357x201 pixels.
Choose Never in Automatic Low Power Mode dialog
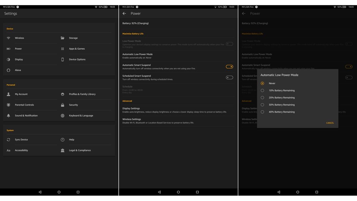[x=262, y=83]
